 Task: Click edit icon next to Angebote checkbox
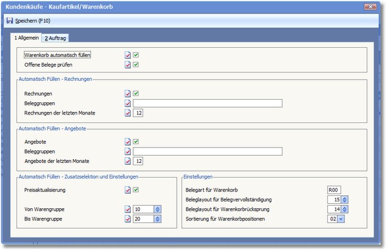click(x=128, y=141)
